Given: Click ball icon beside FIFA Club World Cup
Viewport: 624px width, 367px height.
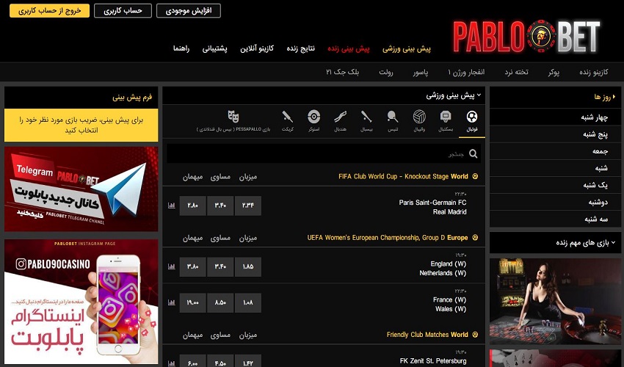Looking at the screenshot, I should coord(475,176).
